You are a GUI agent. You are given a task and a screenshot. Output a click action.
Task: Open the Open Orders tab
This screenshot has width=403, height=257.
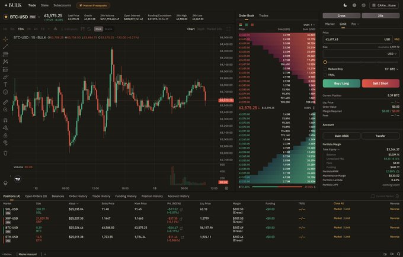pyautogui.click(x=36, y=196)
